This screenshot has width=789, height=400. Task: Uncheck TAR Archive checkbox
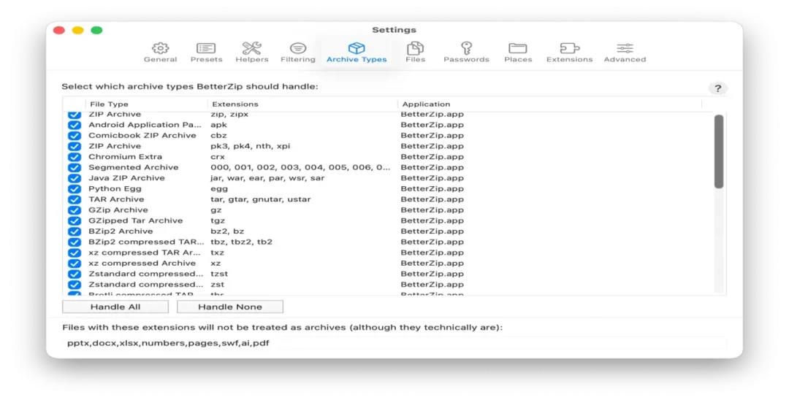tap(74, 199)
